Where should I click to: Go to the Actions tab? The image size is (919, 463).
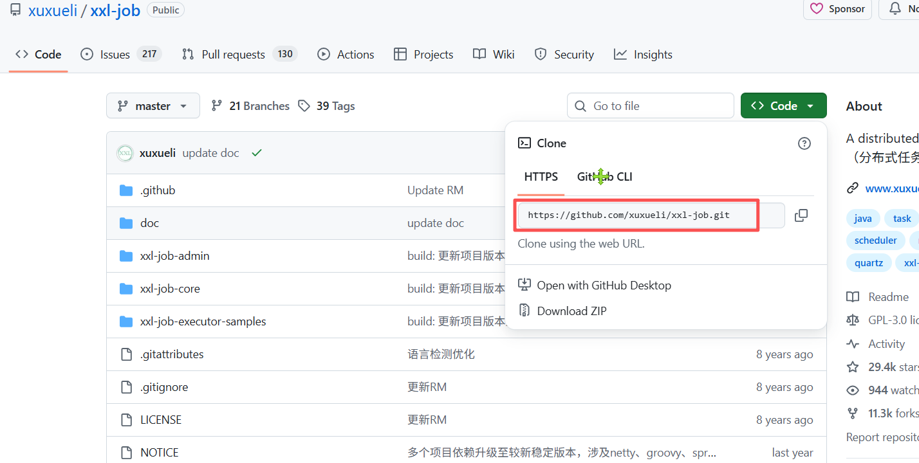(346, 55)
